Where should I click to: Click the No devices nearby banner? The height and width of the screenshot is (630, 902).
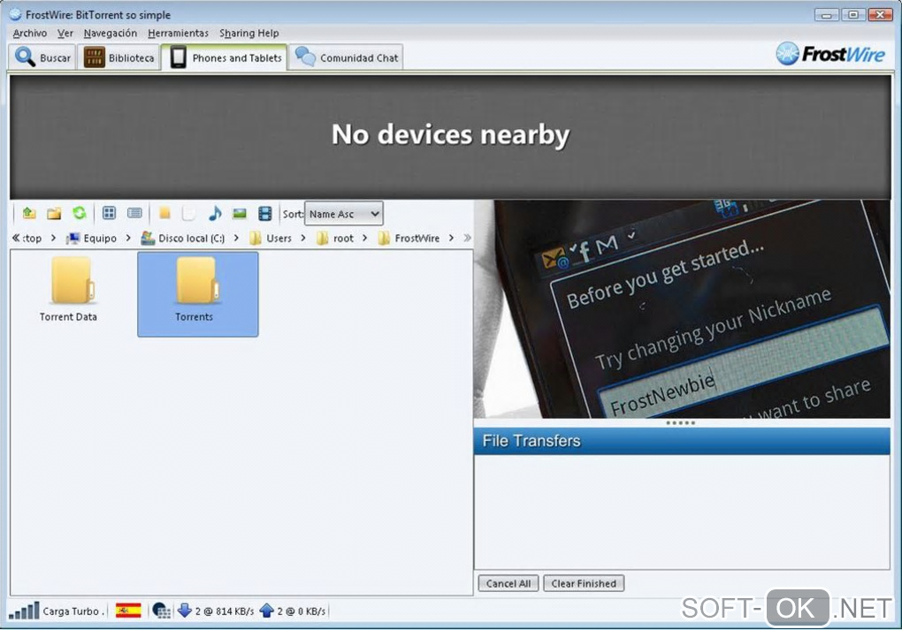click(450, 136)
